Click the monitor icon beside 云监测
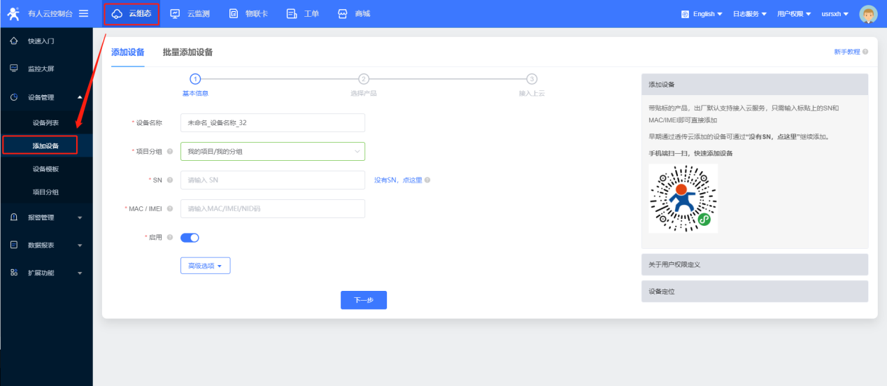Screen dimensions: 887x386 (175, 14)
